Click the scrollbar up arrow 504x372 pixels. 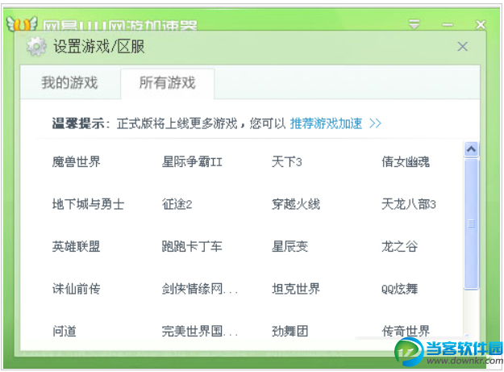point(471,149)
